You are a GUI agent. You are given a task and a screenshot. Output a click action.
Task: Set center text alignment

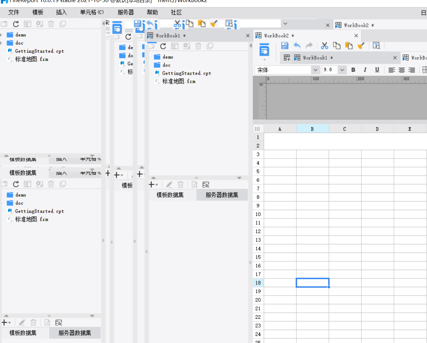click(402, 70)
